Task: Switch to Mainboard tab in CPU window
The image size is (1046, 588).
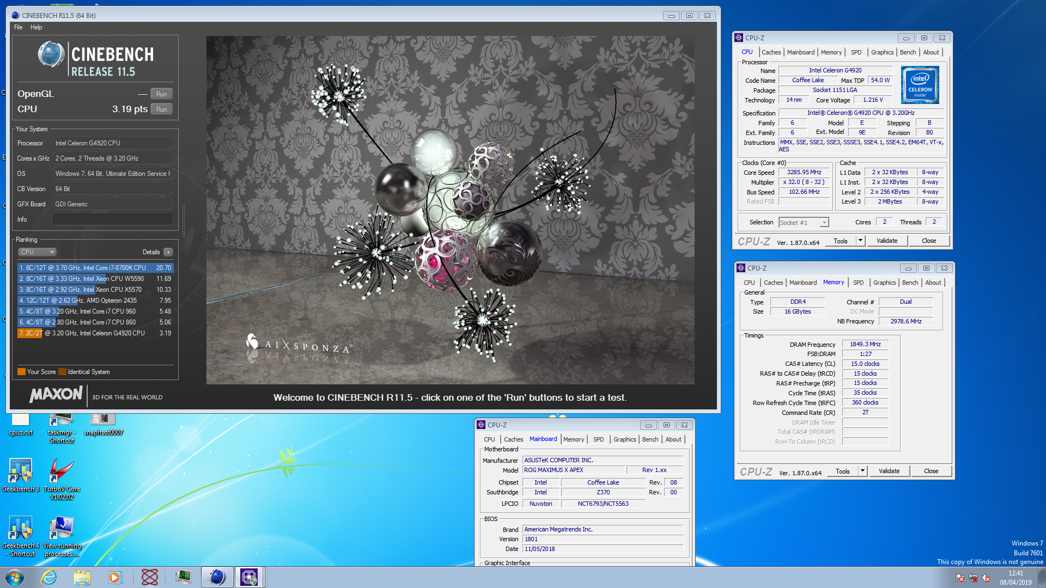Action: coord(800,52)
